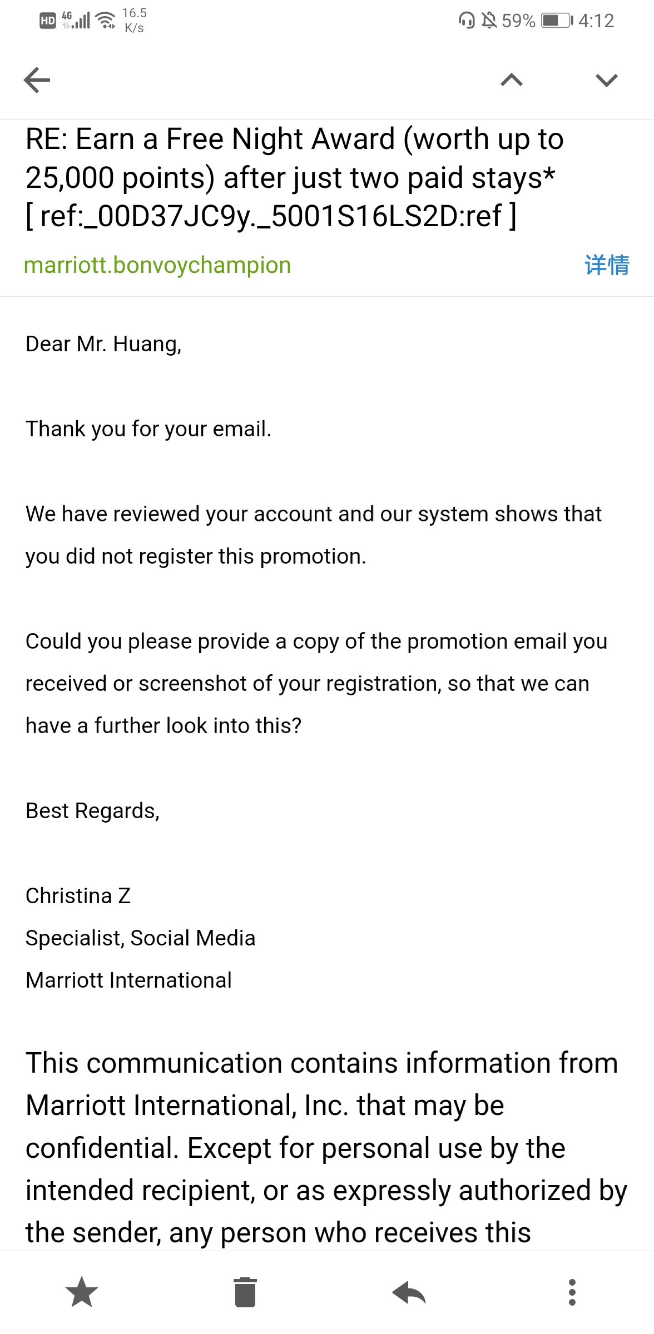Tap the Wi-Fi signal icon
654x1334 pixels.
click(x=106, y=21)
